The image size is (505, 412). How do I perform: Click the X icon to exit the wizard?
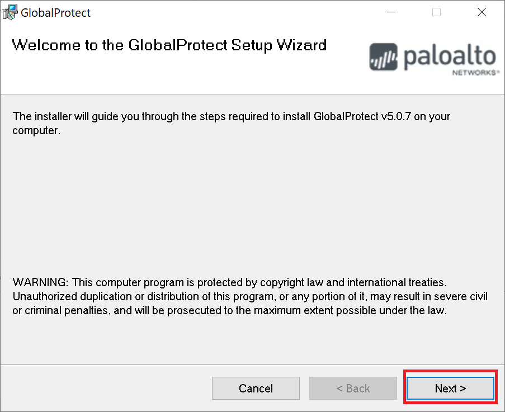click(x=482, y=12)
